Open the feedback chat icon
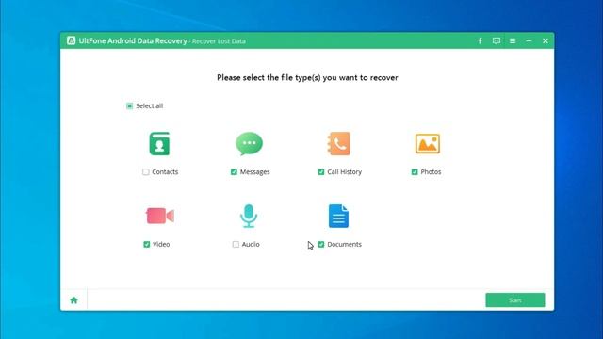The height and width of the screenshot is (339, 603). click(497, 40)
